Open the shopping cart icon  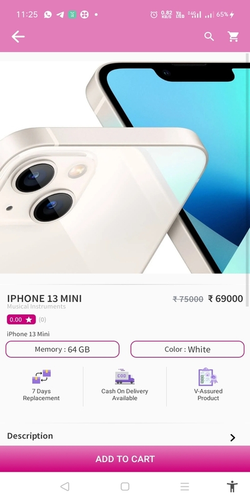[233, 37]
